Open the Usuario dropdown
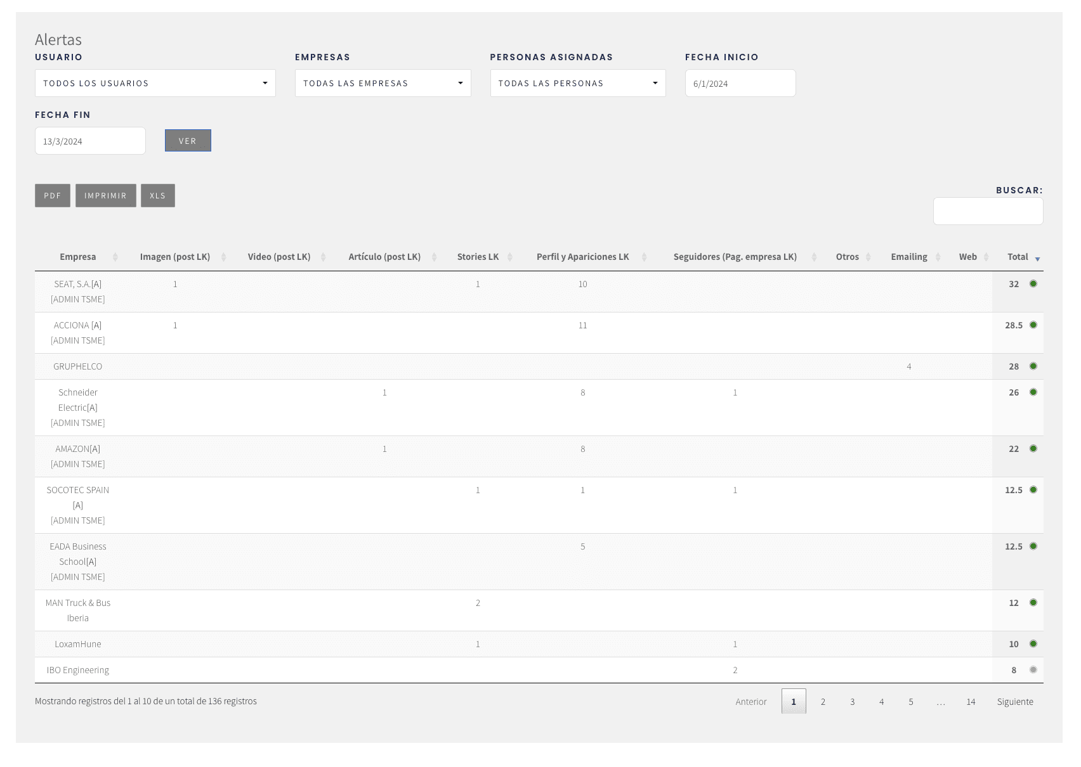The width and height of the screenshot is (1081, 767). pyautogui.click(x=155, y=84)
